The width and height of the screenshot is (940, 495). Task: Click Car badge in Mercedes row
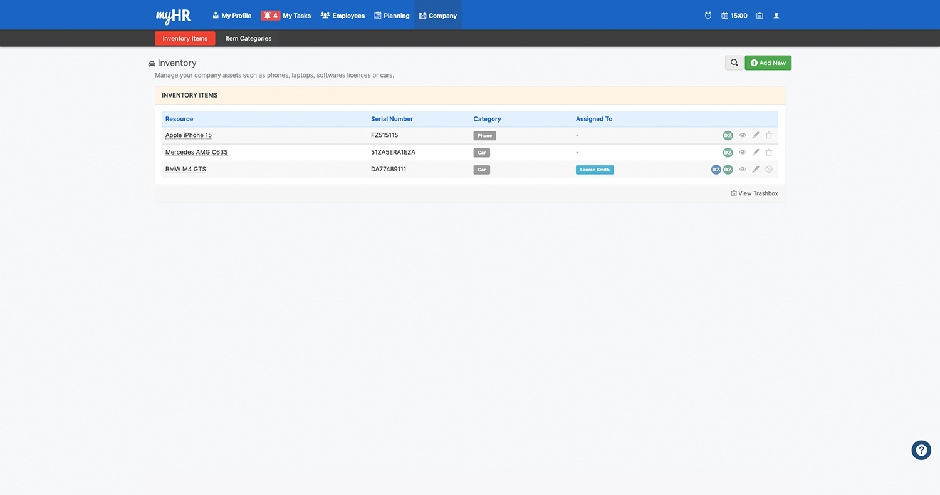tap(482, 153)
